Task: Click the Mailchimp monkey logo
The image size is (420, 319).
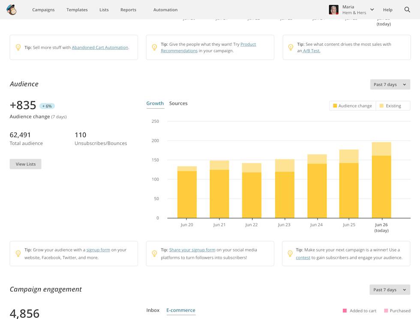Action: [12, 10]
